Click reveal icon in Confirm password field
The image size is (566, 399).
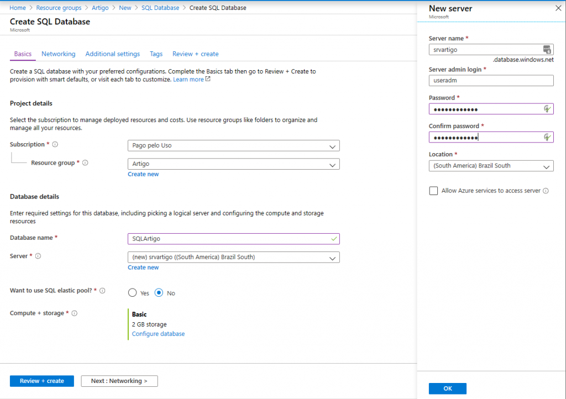[x=547, y=137]
